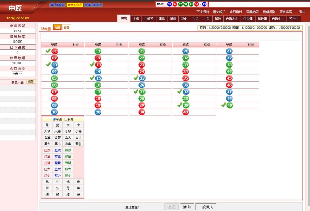The image size is (310, 211).
Task: Click the 紅波 red wave bet option
Action: click(47, 150)
